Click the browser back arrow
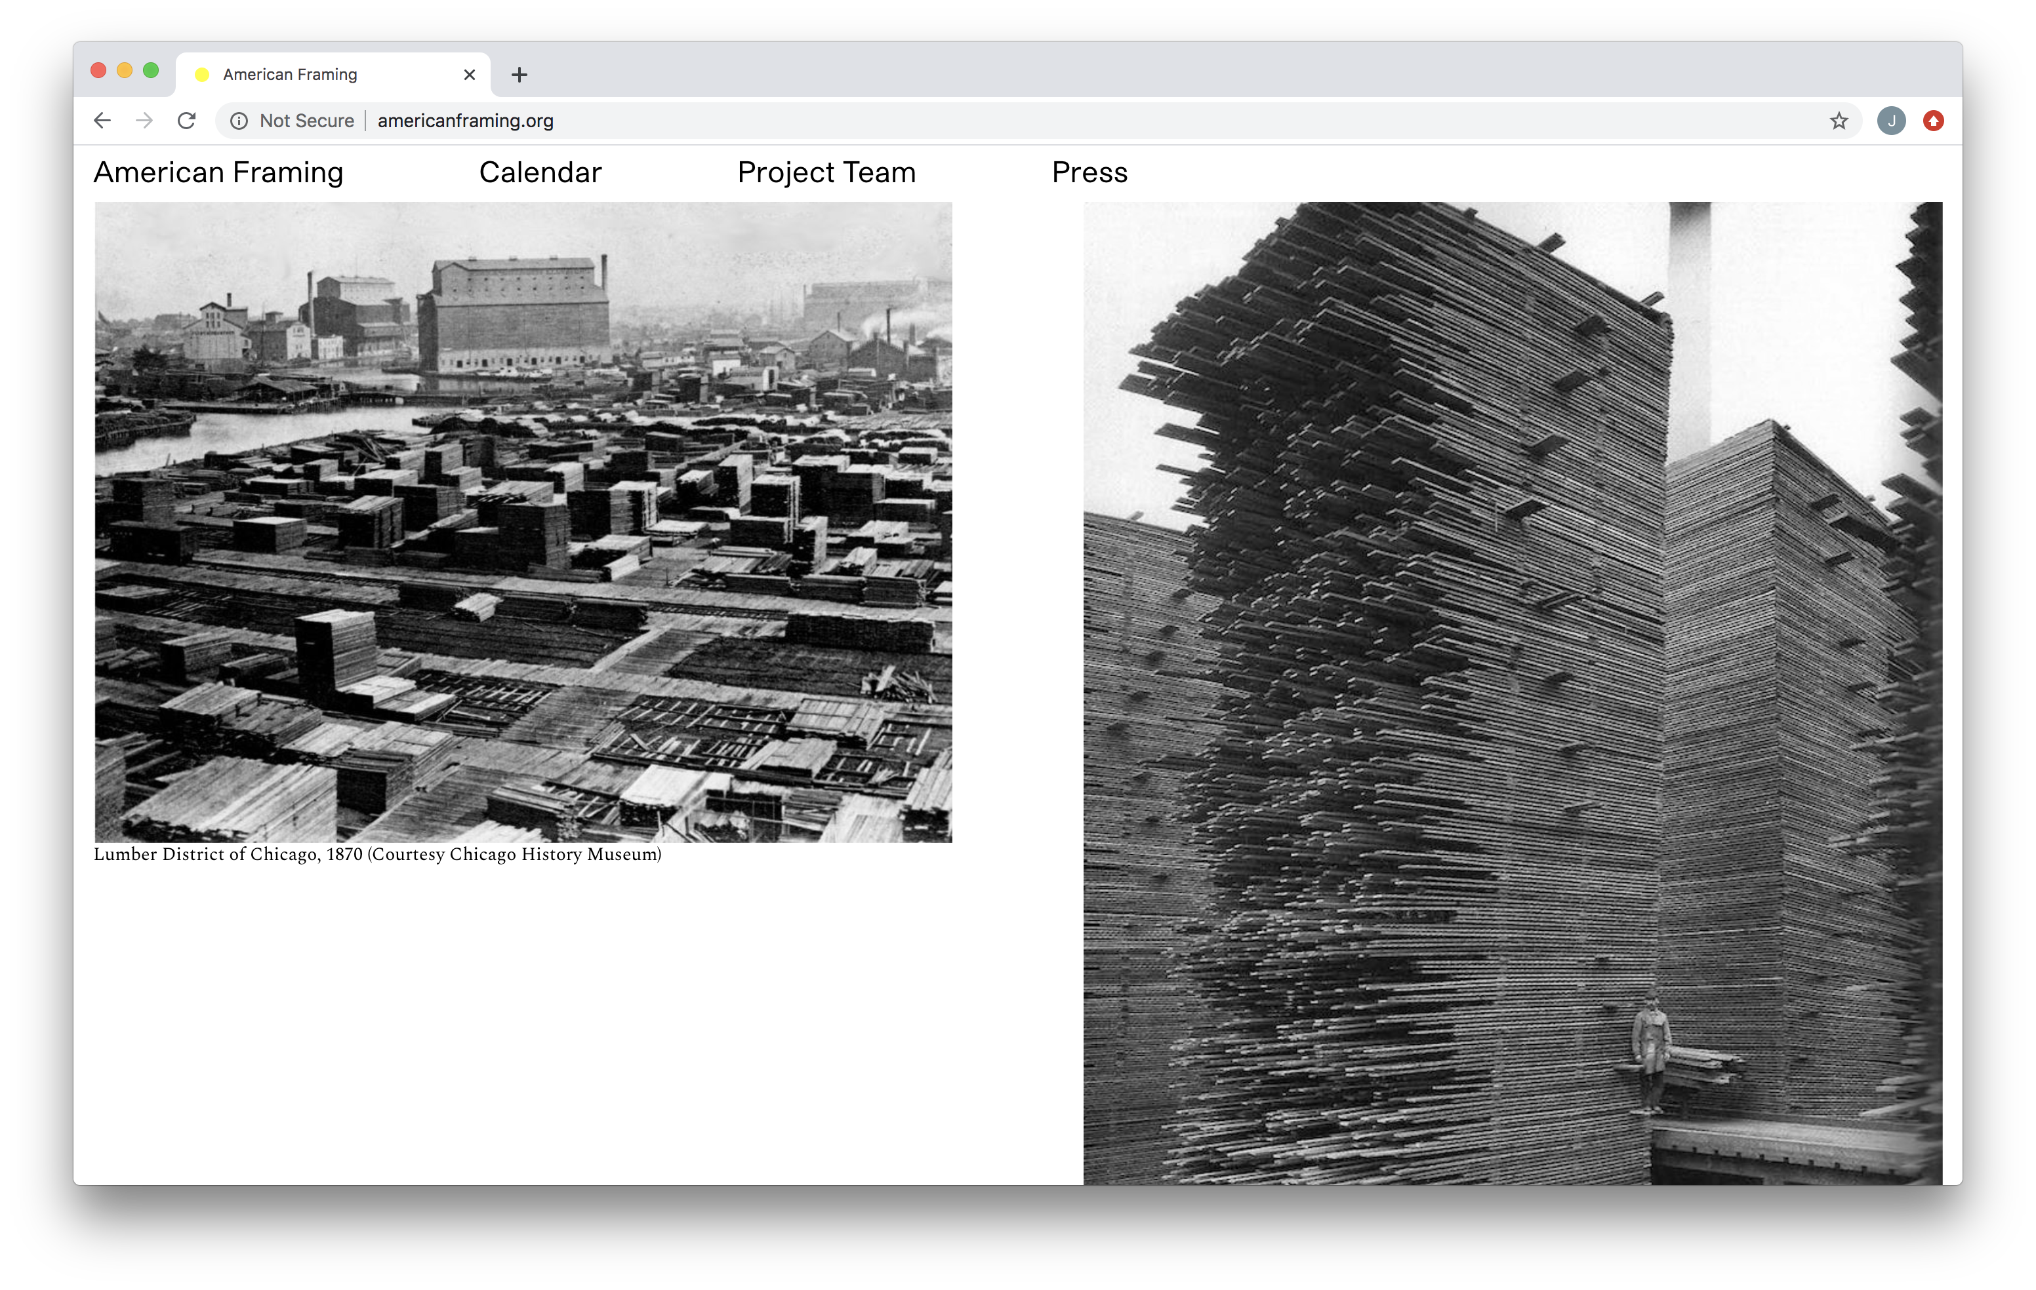Image resolution: width=2036 pixels, height=1290 pixels. tap(102, 121)
